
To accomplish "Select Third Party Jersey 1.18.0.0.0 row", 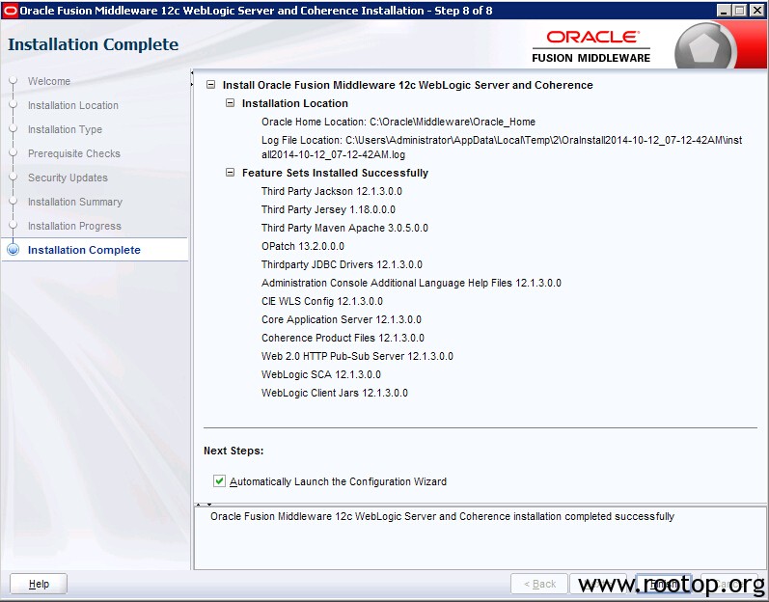I will click(x=328, y=209).
